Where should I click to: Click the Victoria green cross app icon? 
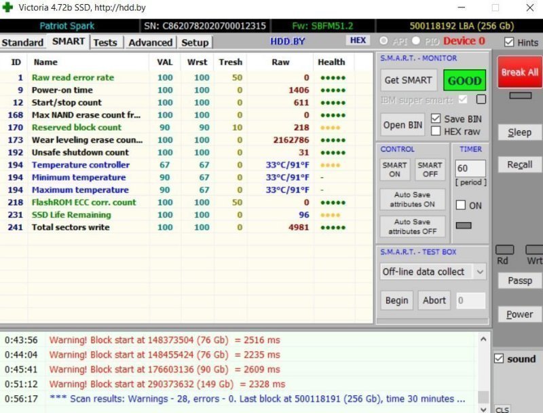7,8
